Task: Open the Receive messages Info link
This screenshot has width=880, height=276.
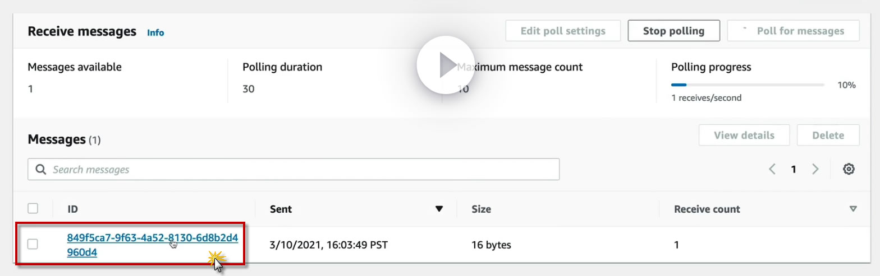Action: pos(155,32)
